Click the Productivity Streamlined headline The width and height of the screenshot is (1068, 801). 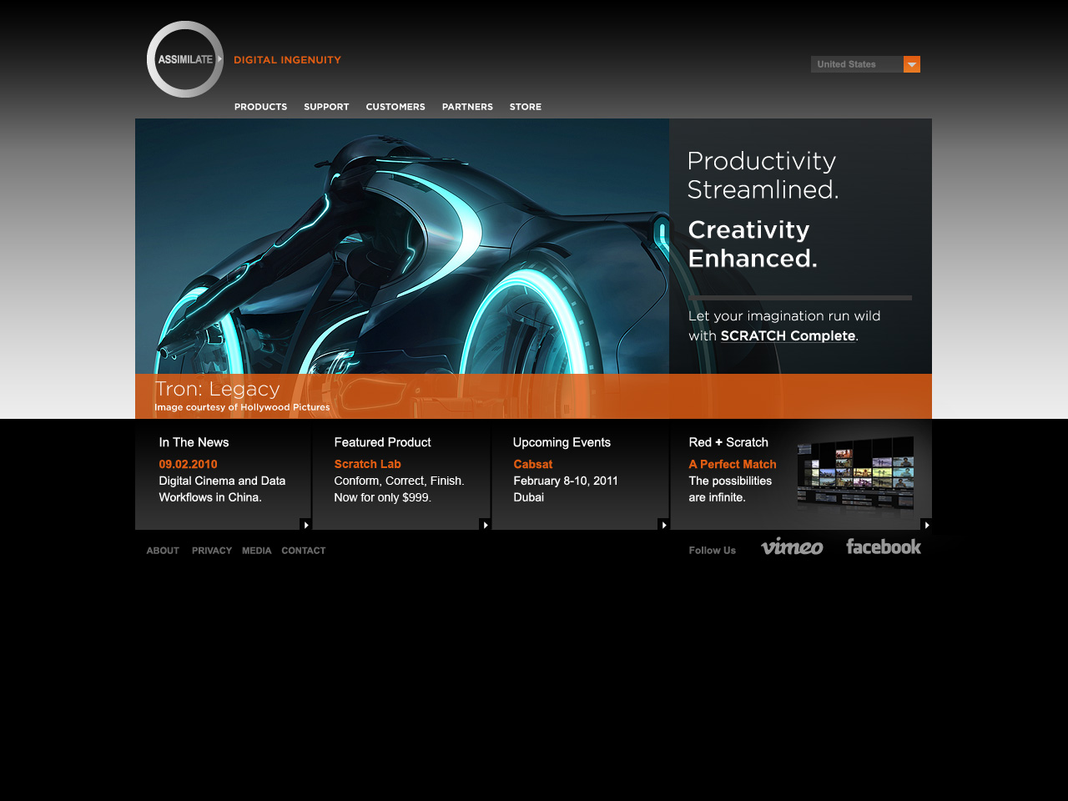click(763, 175)
